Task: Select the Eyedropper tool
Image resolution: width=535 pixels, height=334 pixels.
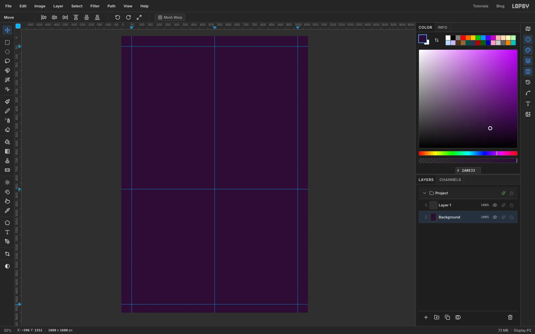Action: coord(7,210)
